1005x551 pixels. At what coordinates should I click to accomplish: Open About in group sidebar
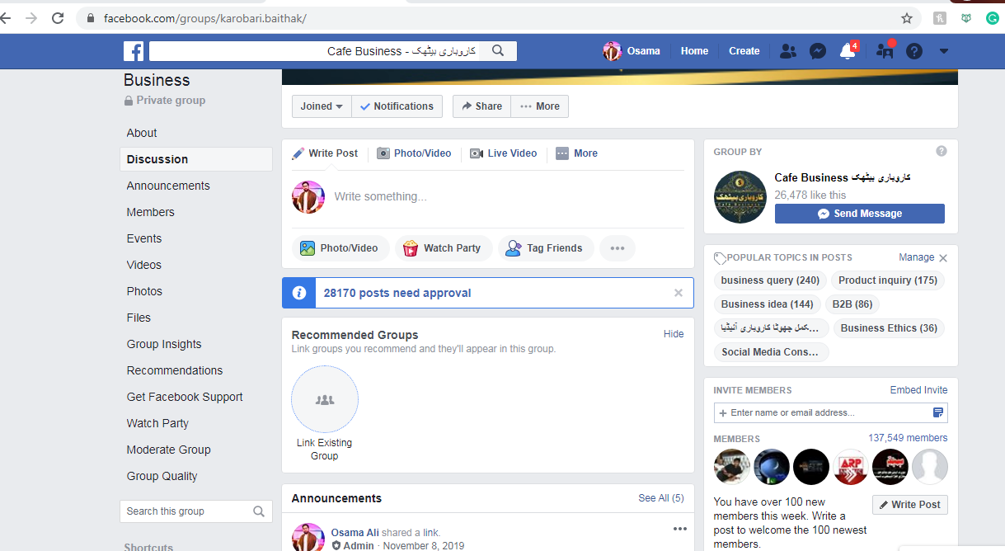(142, 133)
